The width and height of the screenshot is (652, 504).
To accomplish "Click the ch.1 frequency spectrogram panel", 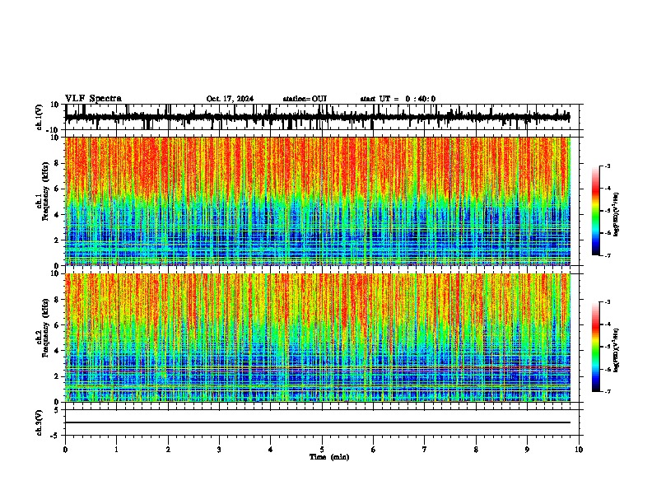I will (318, 201).
